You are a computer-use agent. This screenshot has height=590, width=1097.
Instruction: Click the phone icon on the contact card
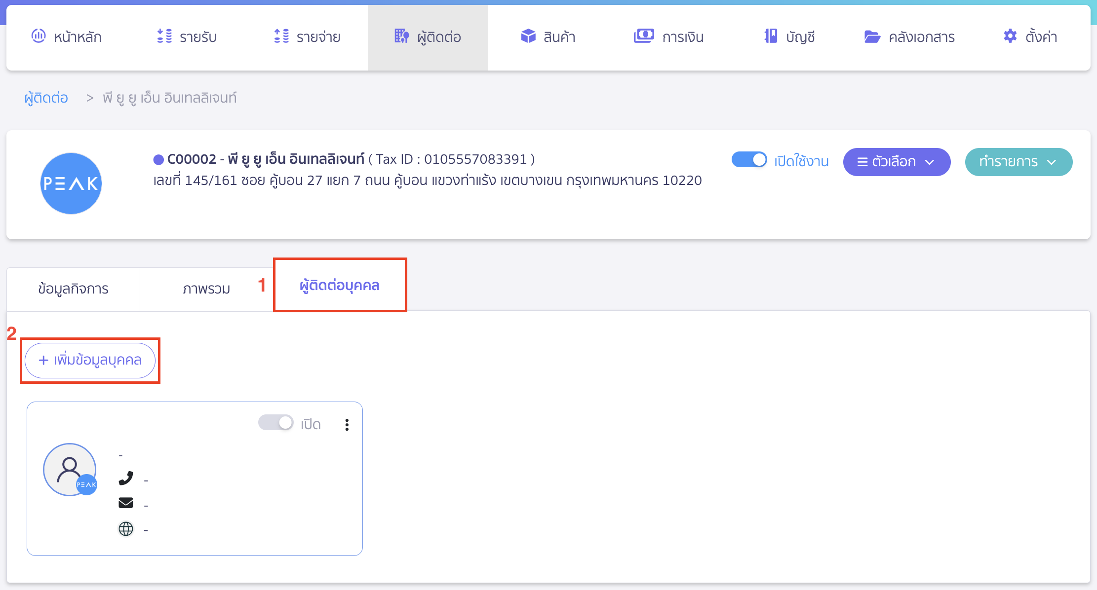coord(126,478)
